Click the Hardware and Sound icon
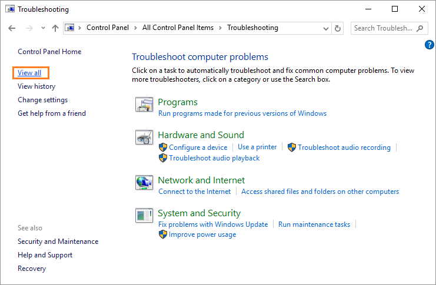Viewport: 436px width, 285px height. pyautogui.click(x=144, y=138)
